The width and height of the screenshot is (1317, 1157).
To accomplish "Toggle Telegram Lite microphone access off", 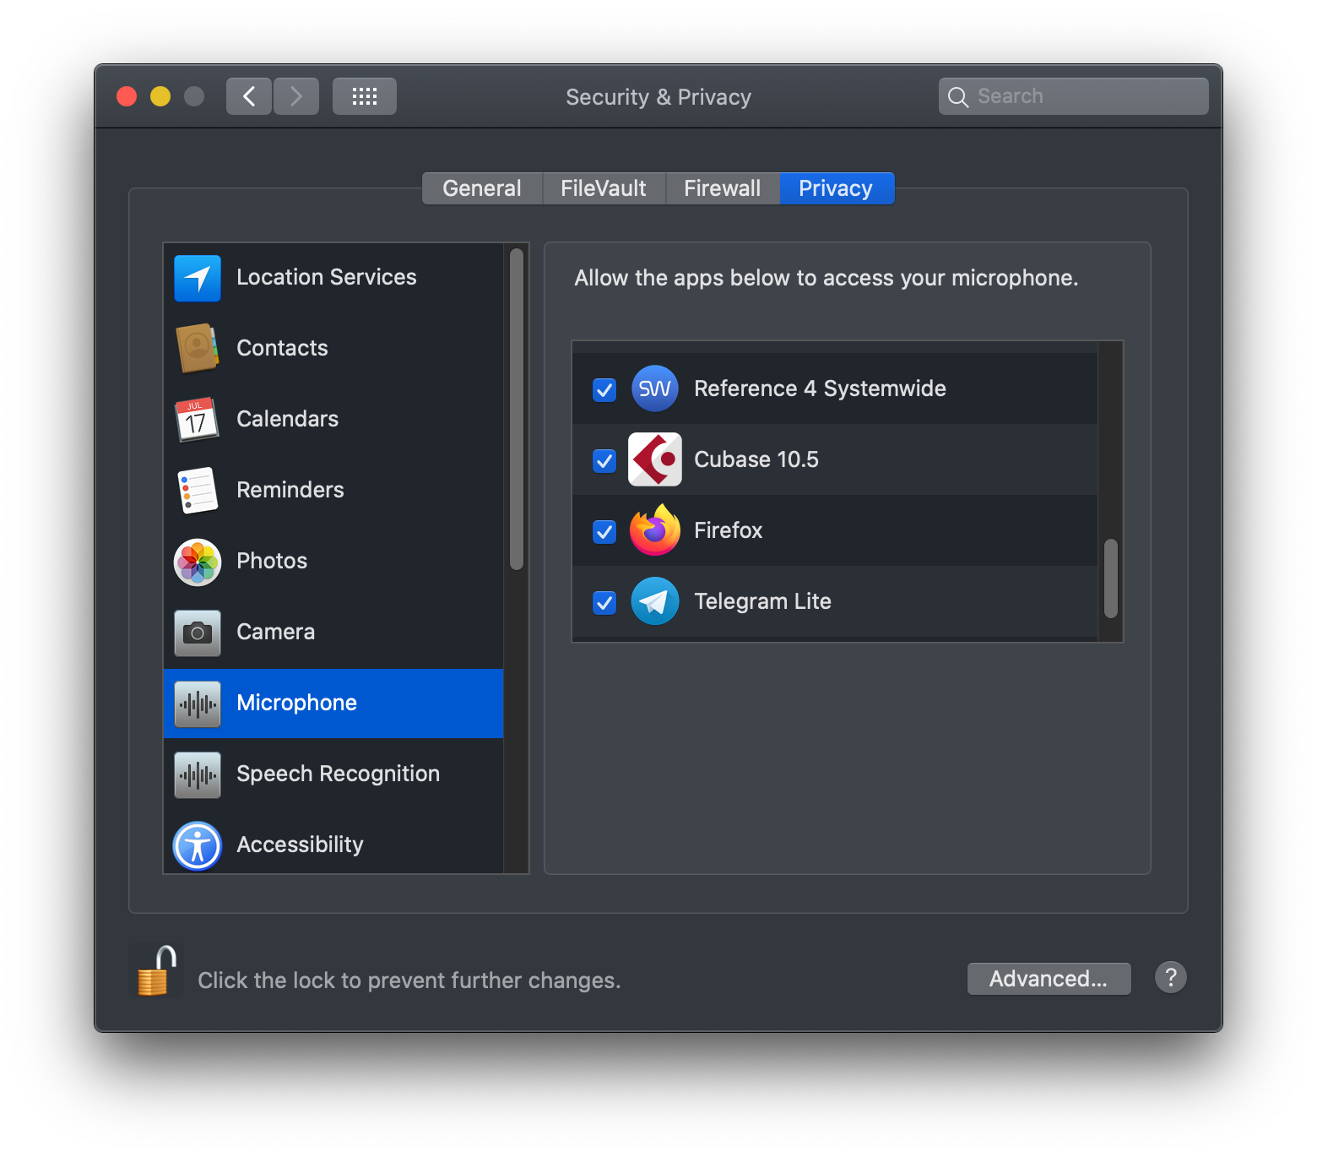I will click(604, 602).
